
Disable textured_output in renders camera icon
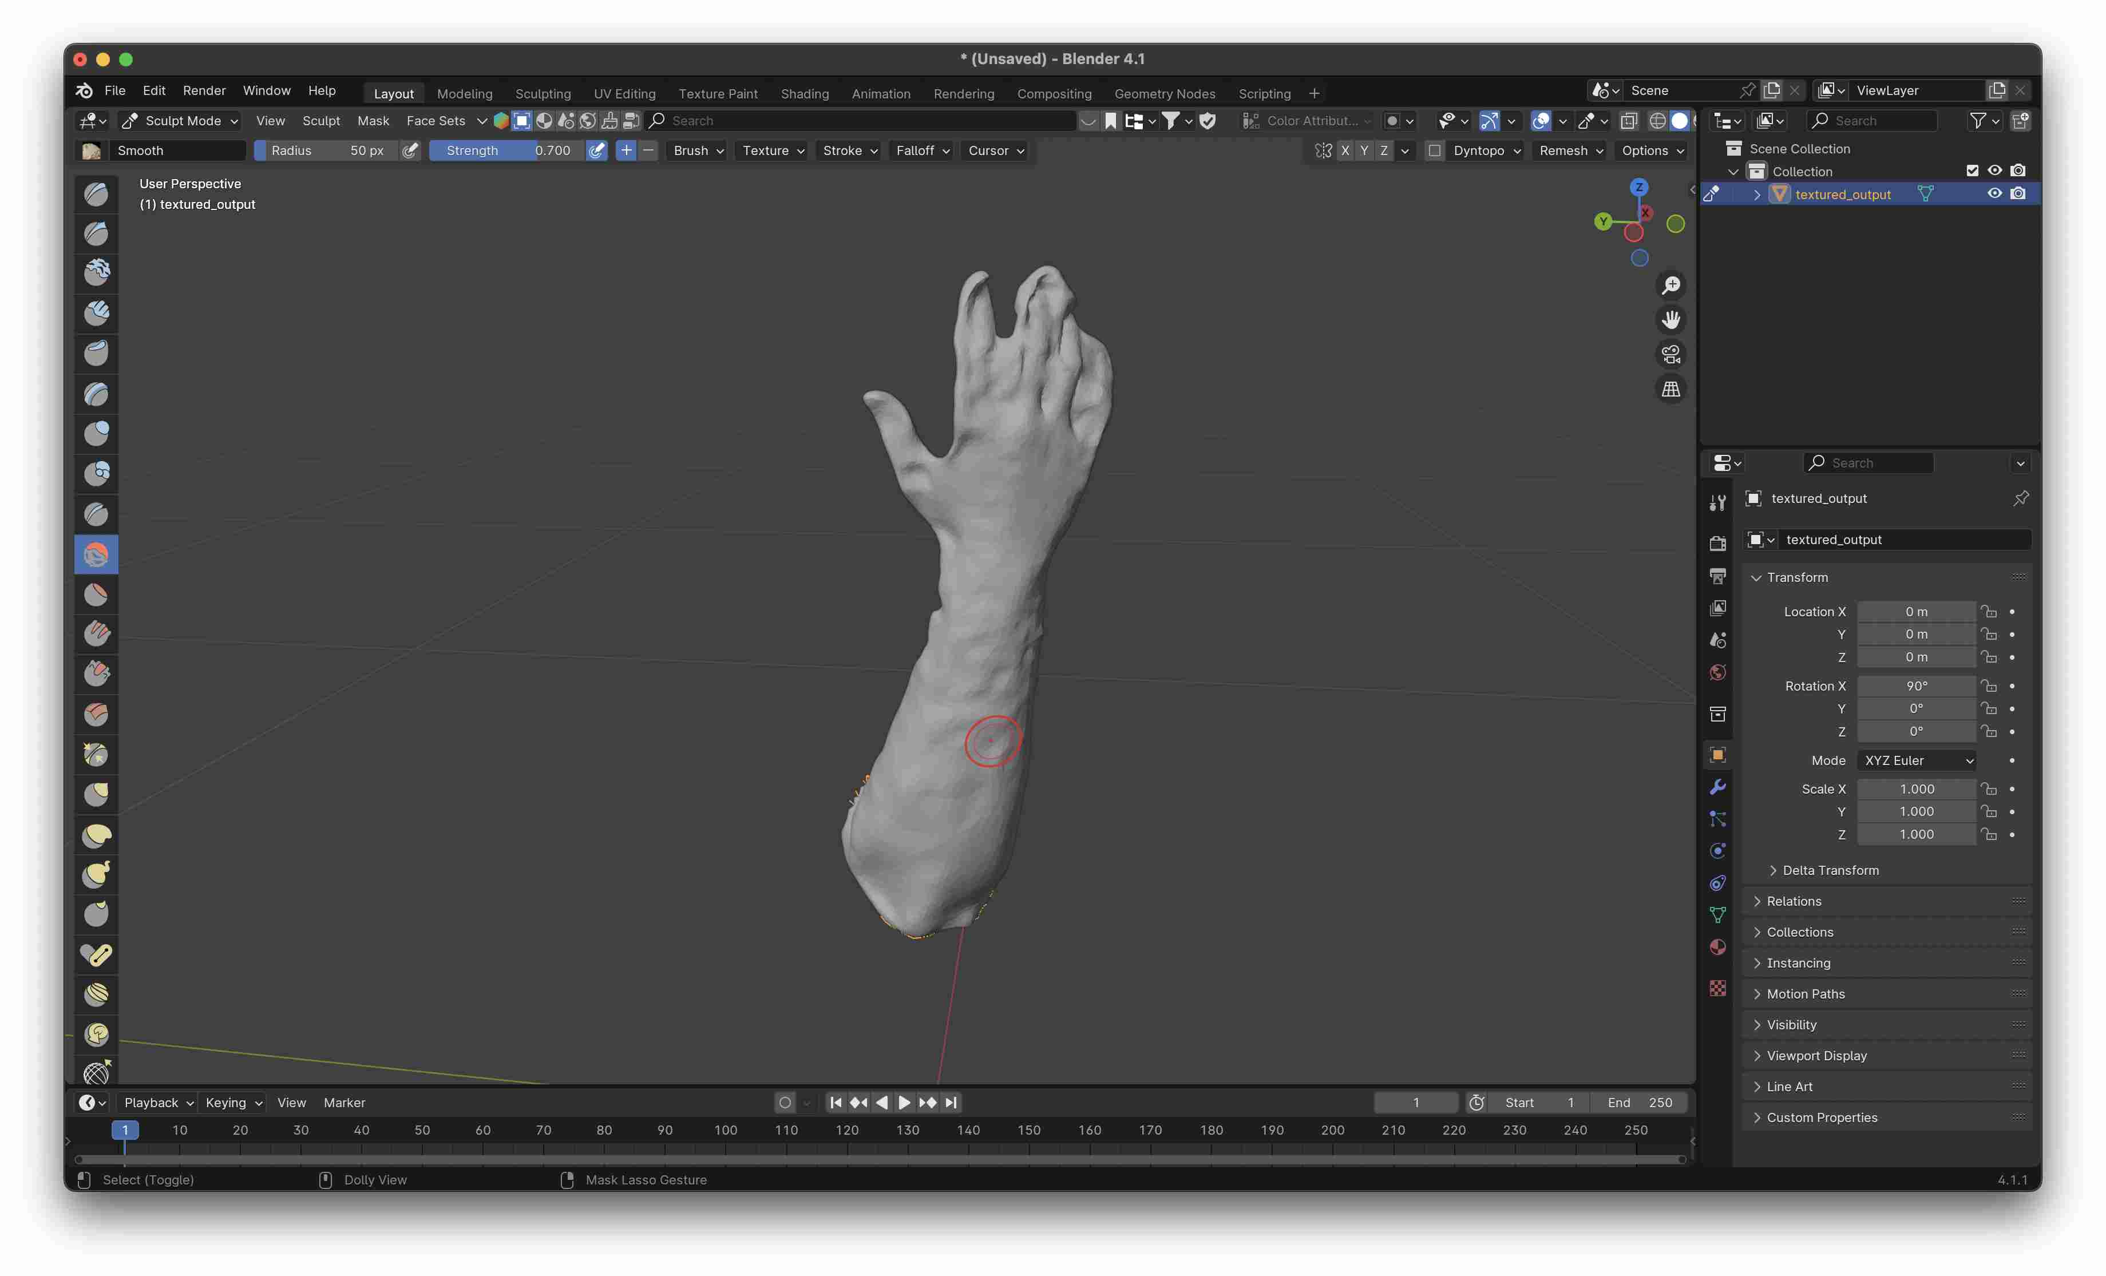(2018, 194)
